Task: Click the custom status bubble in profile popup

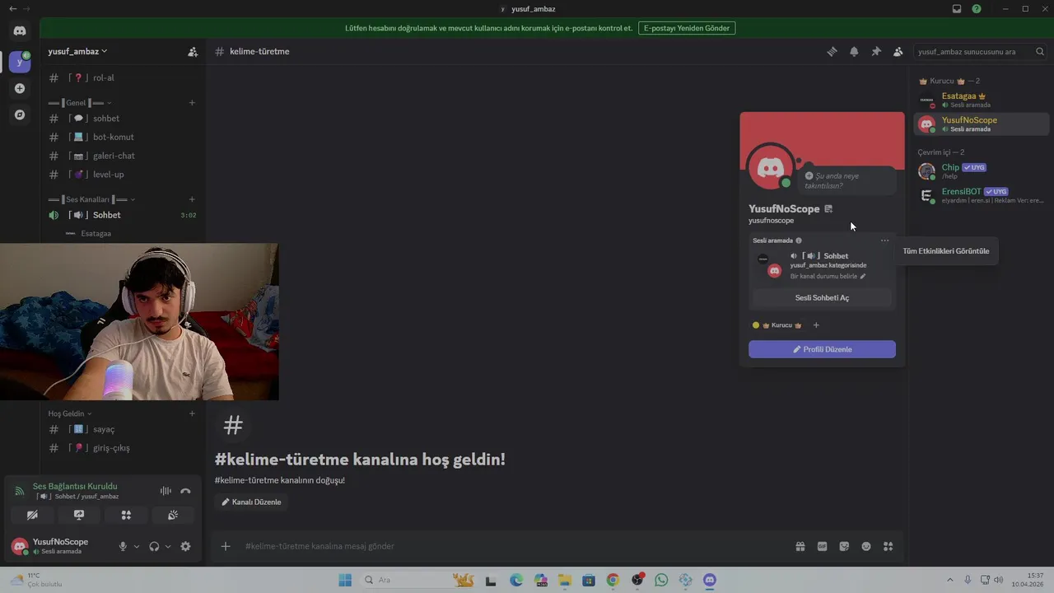Action: 847,180
